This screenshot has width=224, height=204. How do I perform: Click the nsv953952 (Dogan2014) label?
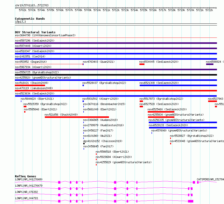click(31, 62)
